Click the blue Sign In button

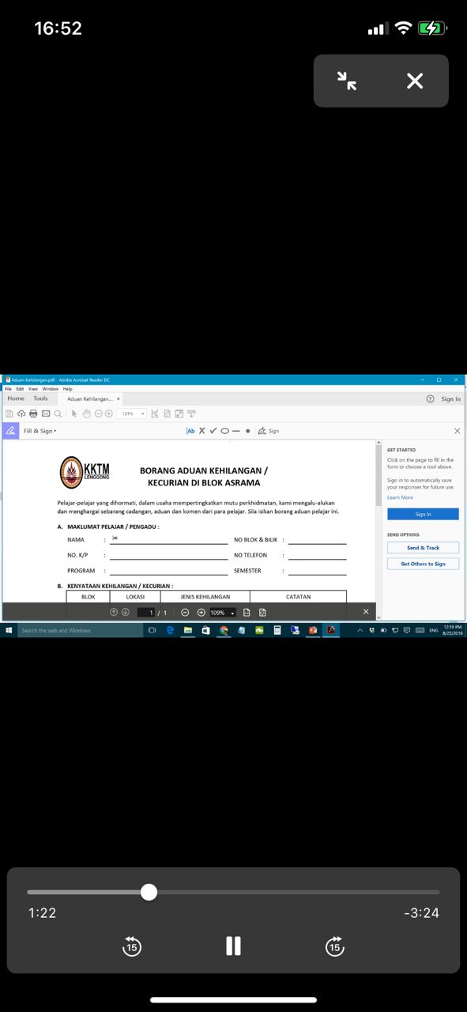pos(423,514)
